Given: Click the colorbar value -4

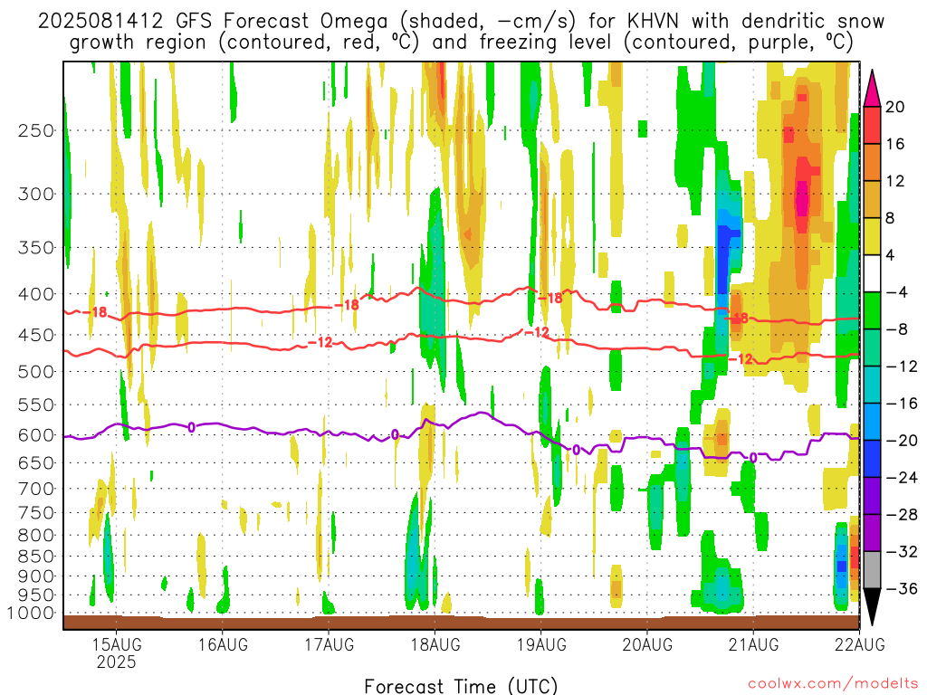Looking at the screenshot, I should click(896, 292).
